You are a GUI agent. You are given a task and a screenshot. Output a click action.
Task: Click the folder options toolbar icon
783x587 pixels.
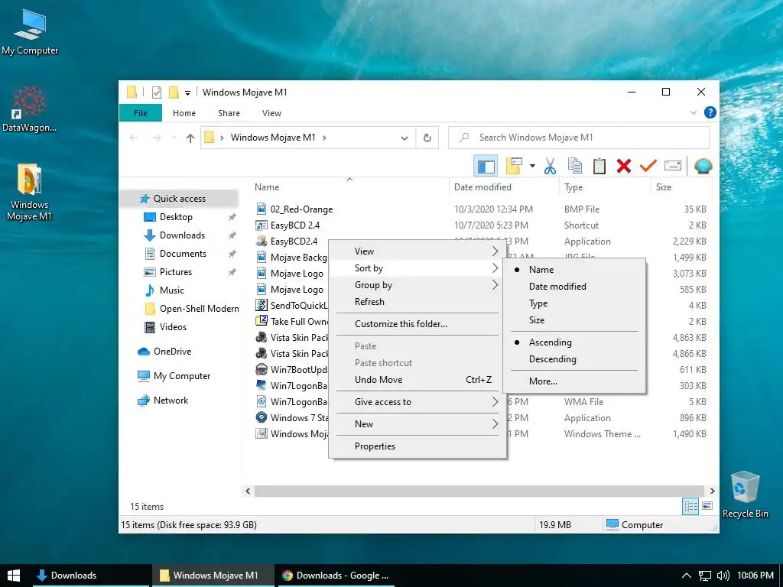[514, 166]
